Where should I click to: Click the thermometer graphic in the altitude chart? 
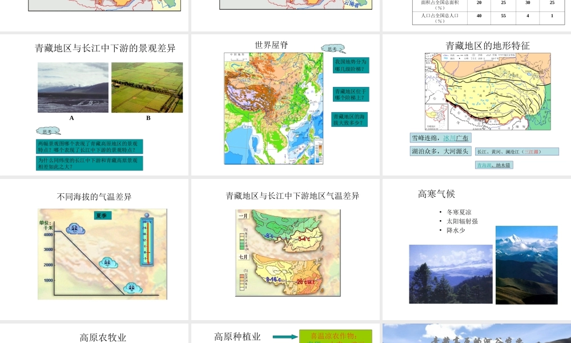click(x=147, y=240)
